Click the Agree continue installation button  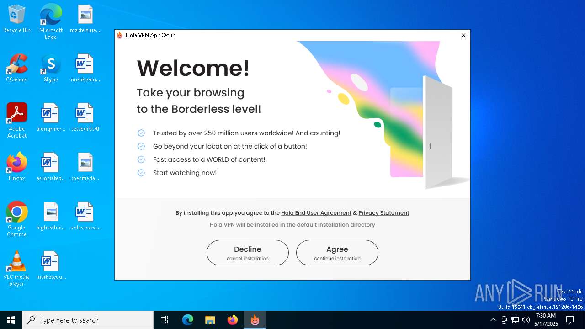click(x=337, y=253)
